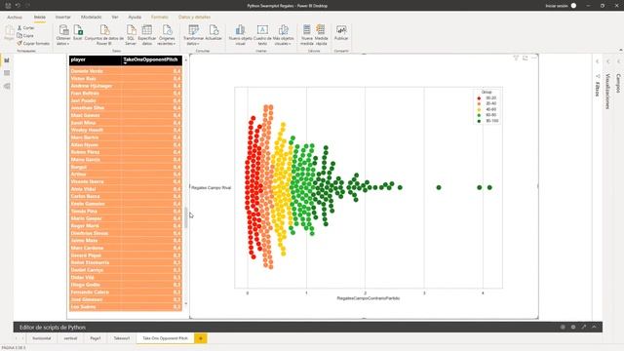Switch to the Formato ribbon tab
This screenshot has height=351, width=624.
point(160,18)
